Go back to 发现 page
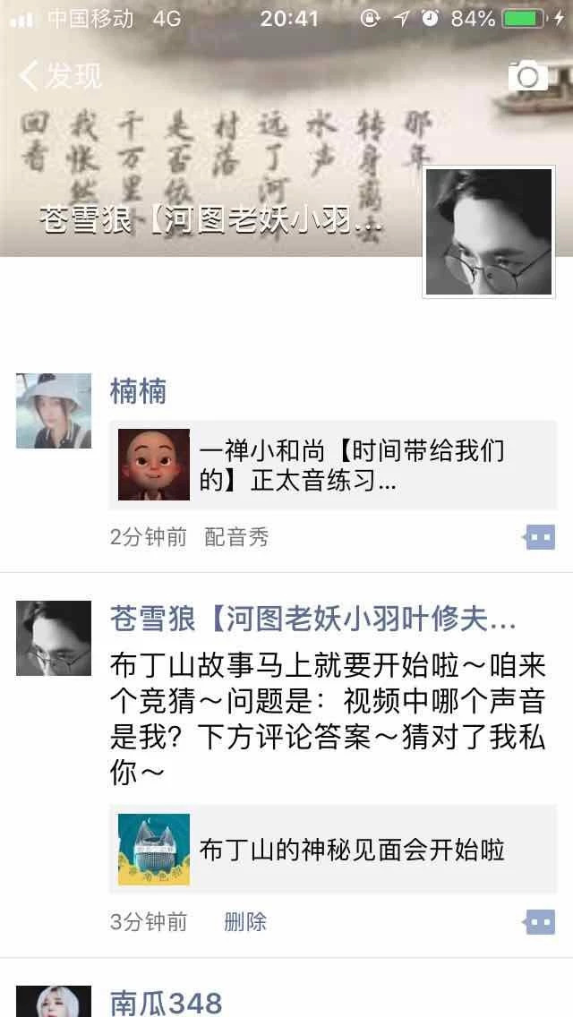Screen dimensions: 573x1017 [x=60, y=76]
